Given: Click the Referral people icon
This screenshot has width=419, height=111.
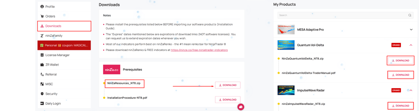Looking at the screenshot, I should click(42, 74).
